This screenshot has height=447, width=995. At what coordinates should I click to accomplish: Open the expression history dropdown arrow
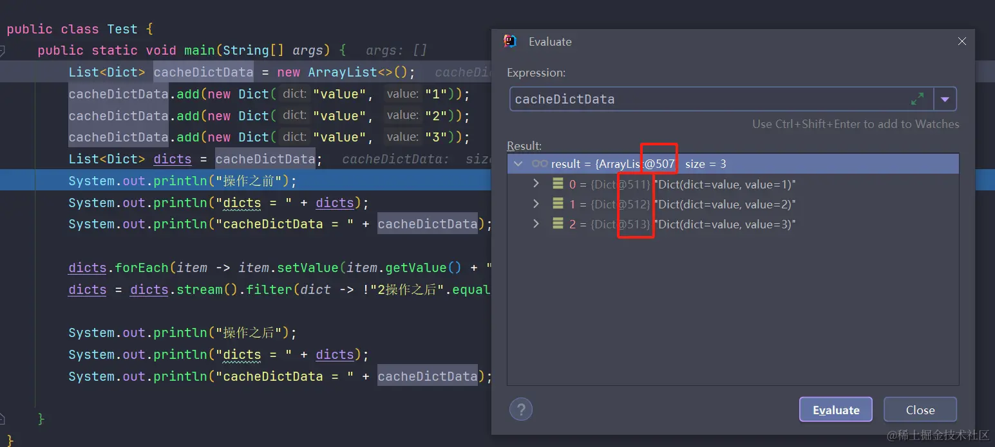(945, 100)
